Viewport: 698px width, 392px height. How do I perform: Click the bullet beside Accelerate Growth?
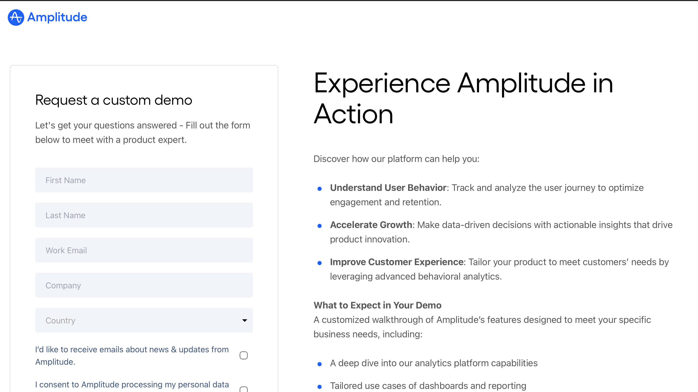pos(320,226)
